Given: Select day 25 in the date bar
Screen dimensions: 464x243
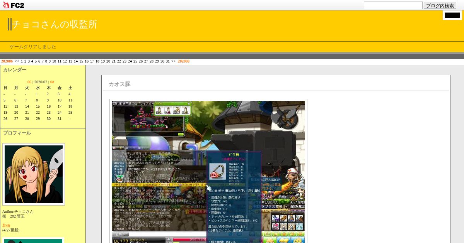Looking at the screenshot, I should click(x=135, y=61).
